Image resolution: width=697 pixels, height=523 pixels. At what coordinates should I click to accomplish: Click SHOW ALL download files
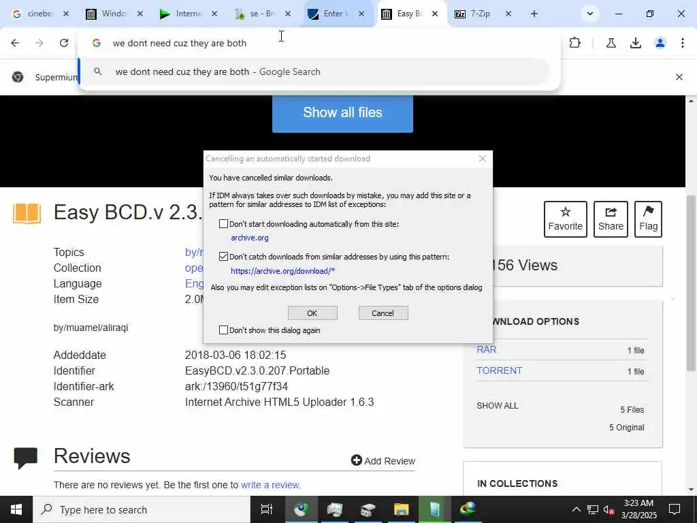click(497, 406)
